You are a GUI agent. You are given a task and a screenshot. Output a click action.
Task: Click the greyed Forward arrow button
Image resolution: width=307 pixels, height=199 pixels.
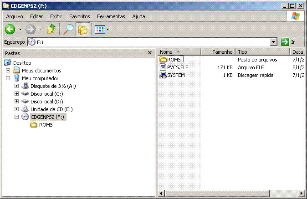click(x=31, y=29)
